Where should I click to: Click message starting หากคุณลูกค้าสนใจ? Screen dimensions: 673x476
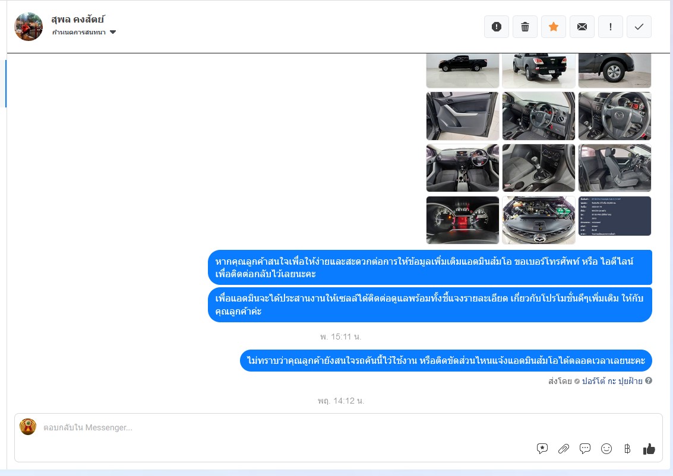(x=430, y=268)
